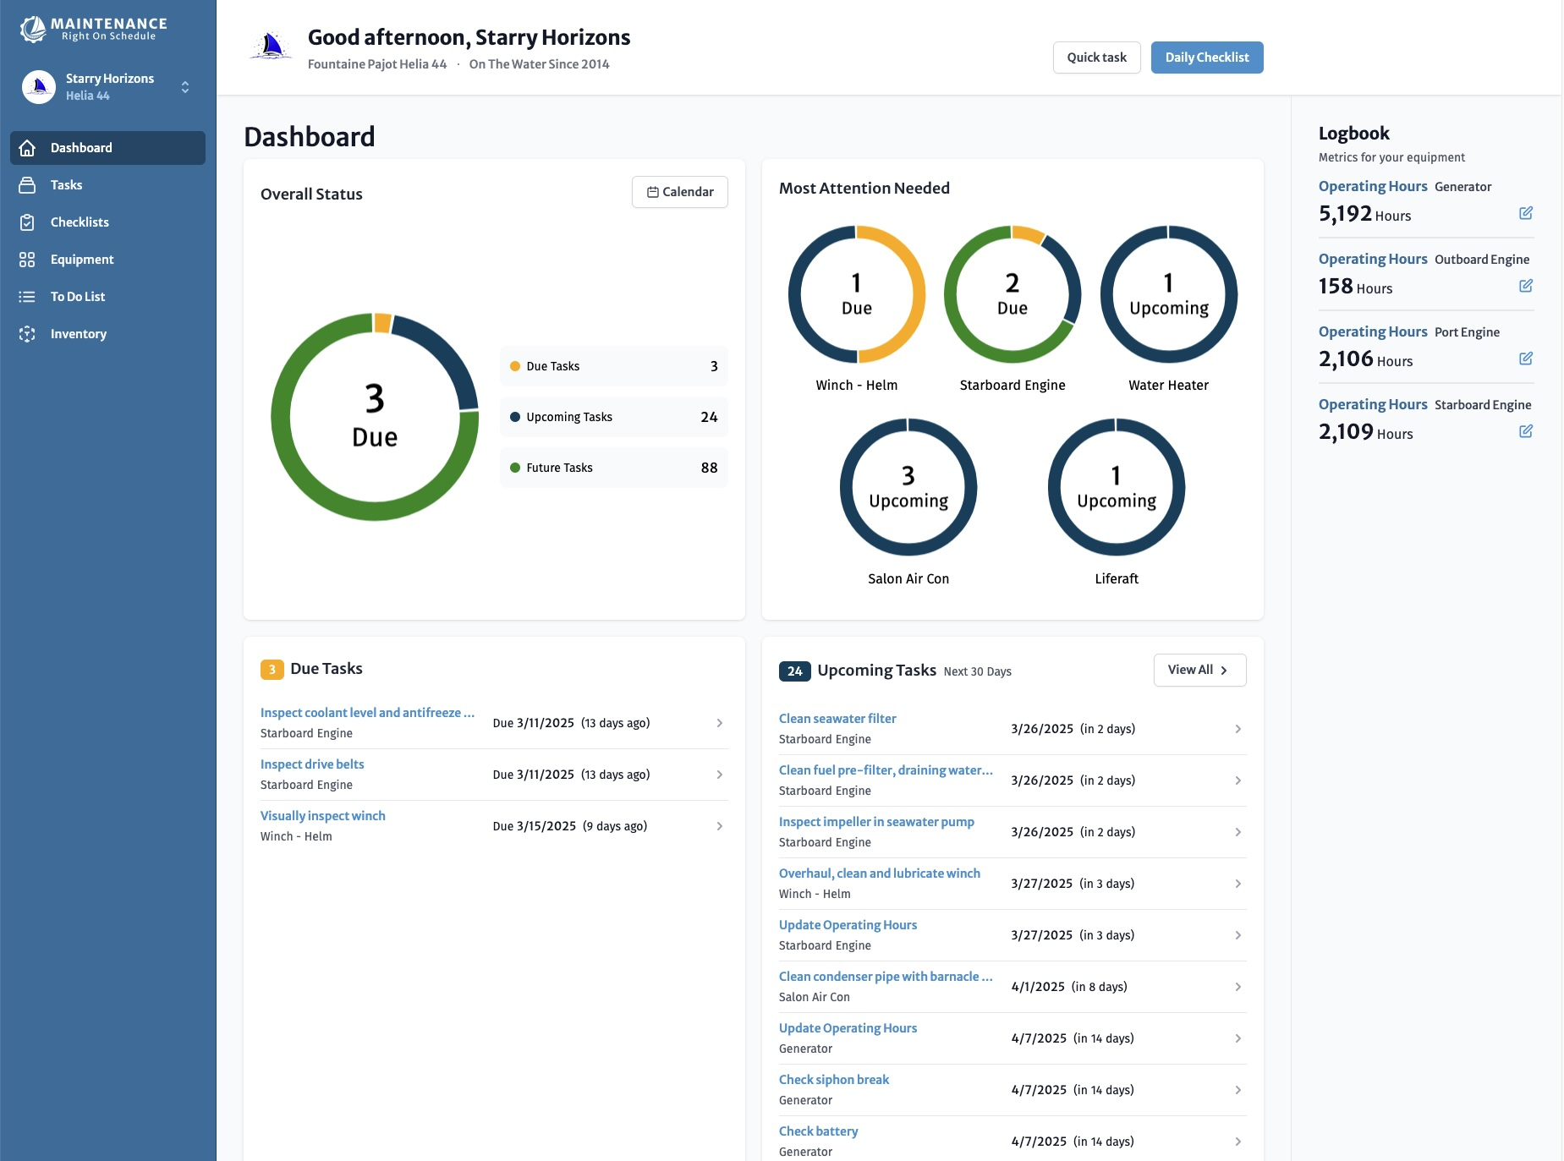Click the sailboat icon next to the greeting
1564x1161 pixels.
pyautogui.click(x=271, y=46)
